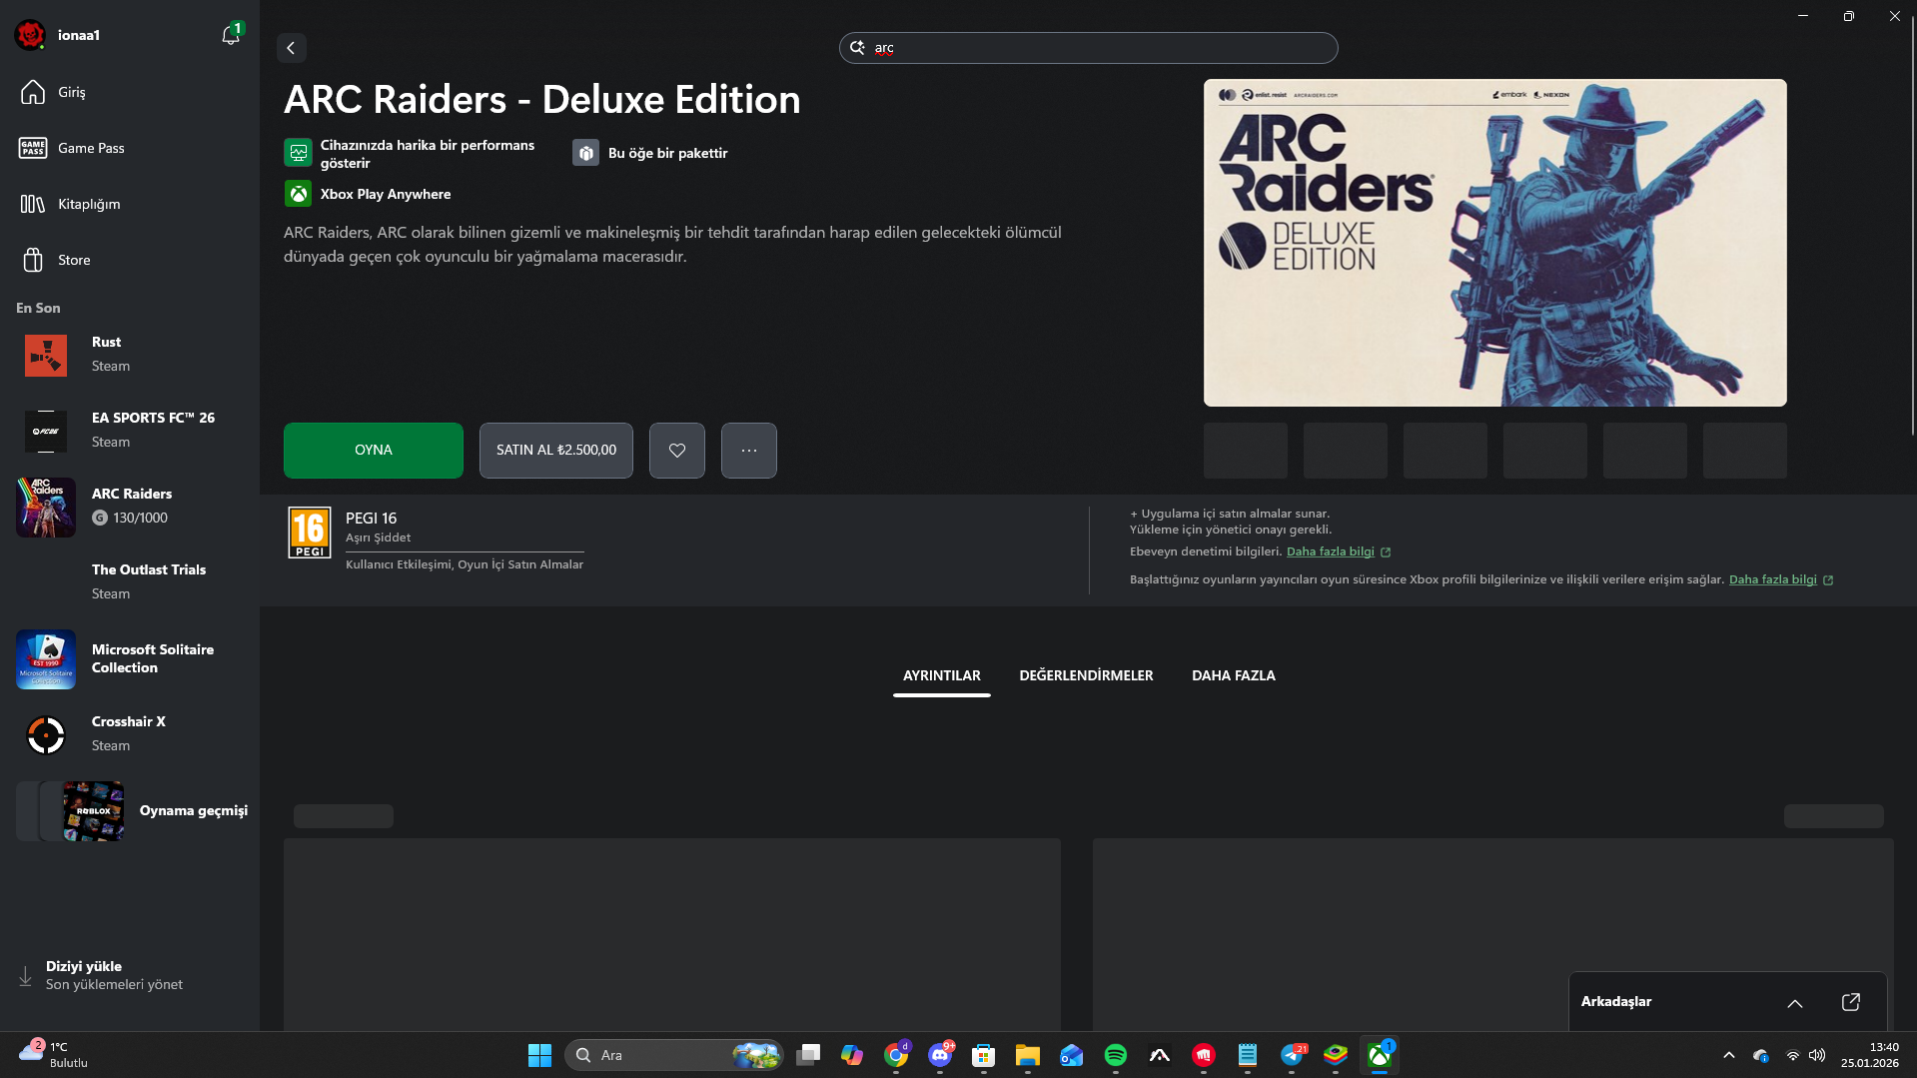Open Crosshair X from recents
1917x1078 pixels.
(130, 734)
